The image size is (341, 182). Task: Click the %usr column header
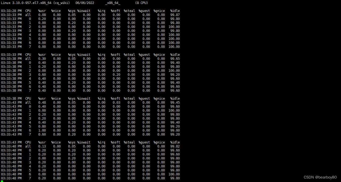[x=42, y=11]
